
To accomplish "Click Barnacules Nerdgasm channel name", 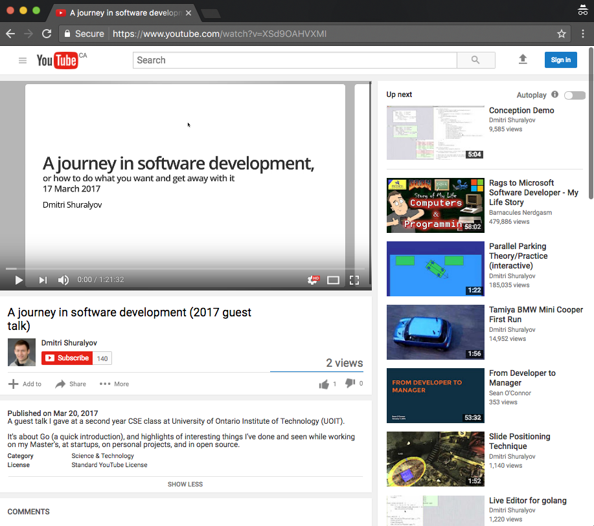I will pyautogui.click(x=520, y=213).
